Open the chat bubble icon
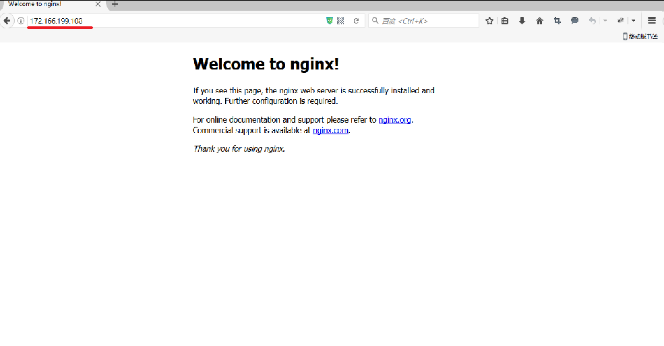 point(574,20)
